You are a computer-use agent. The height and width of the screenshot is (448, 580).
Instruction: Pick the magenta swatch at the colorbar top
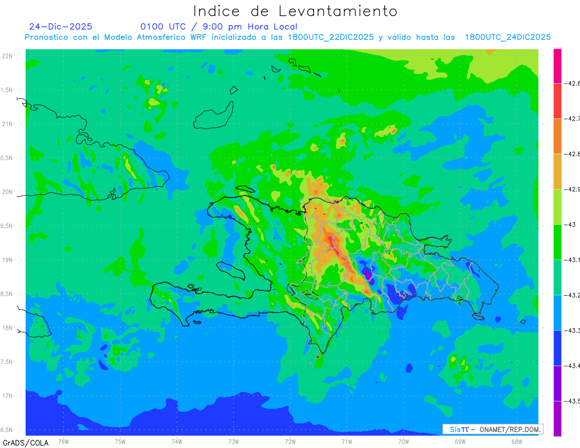coord(557,66)
